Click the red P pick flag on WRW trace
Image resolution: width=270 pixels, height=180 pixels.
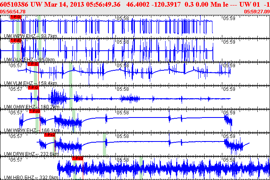35,111
